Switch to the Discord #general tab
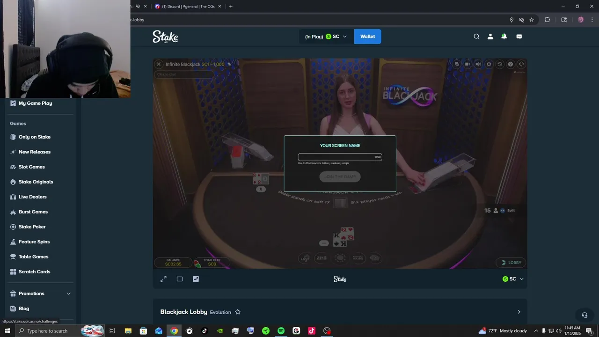This screenshot has width=599, height=337. click(x=188, y=7)
